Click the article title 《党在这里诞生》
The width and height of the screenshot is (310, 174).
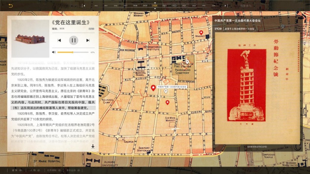tap(71, 22)
